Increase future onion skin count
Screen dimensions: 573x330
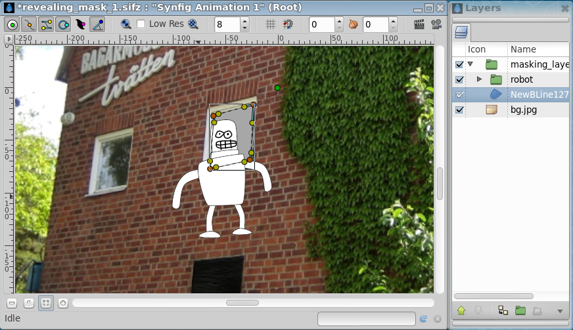tap(393, 21)
